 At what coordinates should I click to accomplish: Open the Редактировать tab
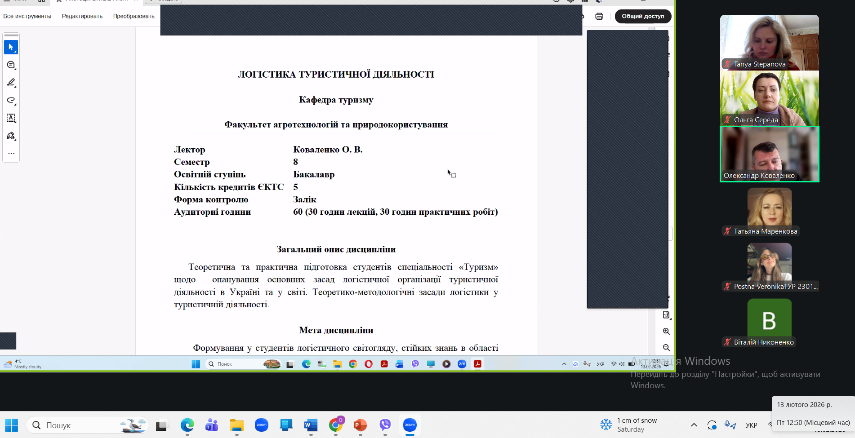[82, 16]
